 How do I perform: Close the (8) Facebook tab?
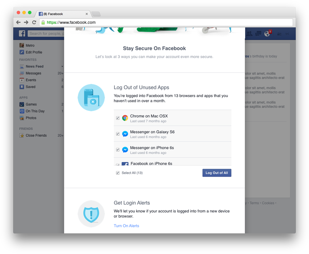(x=87, y=14)
